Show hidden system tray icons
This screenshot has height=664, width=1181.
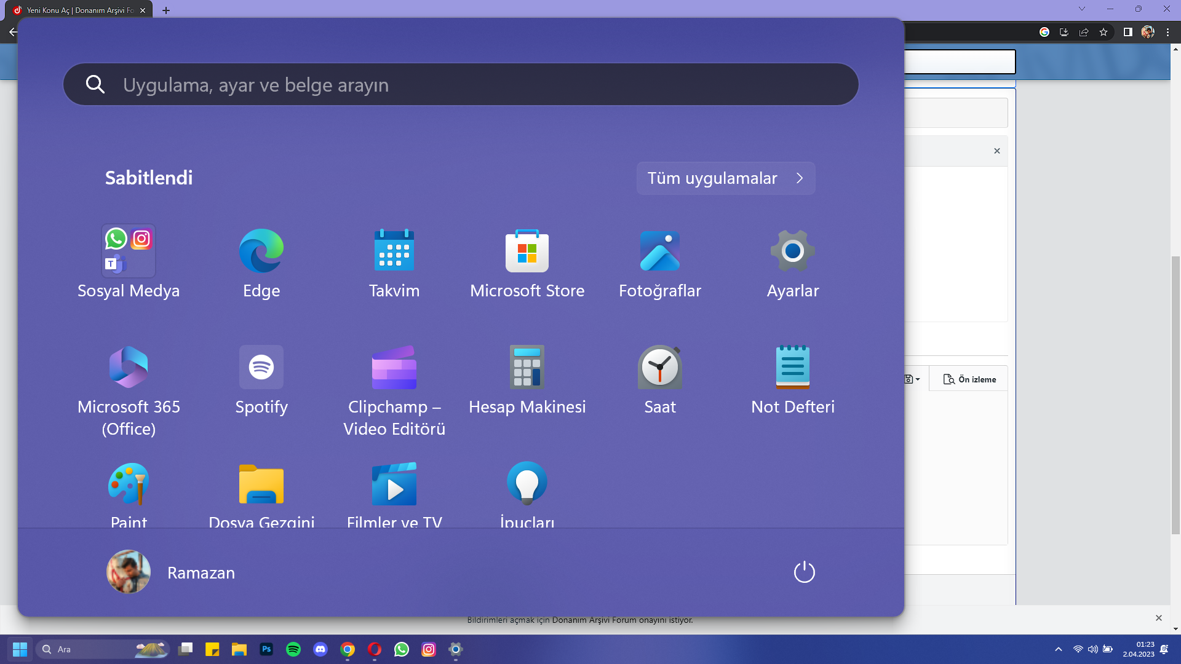point(1059,649)
